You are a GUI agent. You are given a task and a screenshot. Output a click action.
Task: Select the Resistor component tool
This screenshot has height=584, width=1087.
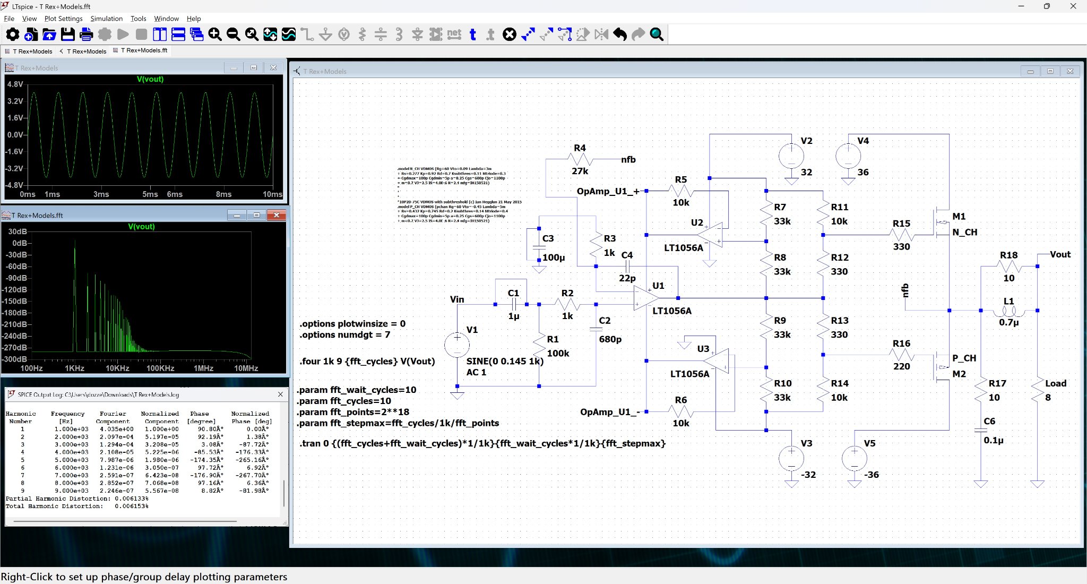pos(362,35)
